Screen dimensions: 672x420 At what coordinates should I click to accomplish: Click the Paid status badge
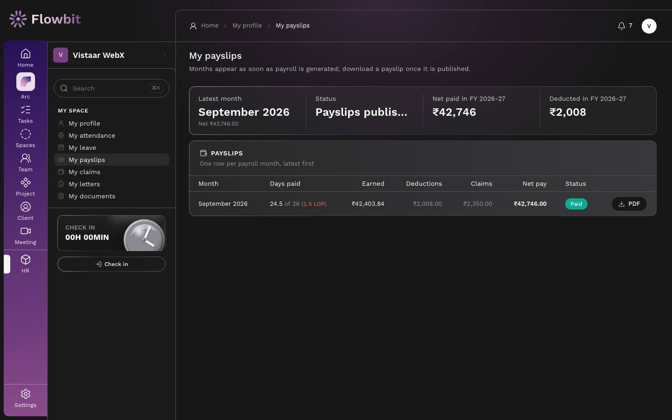click(x=576, y=204)
